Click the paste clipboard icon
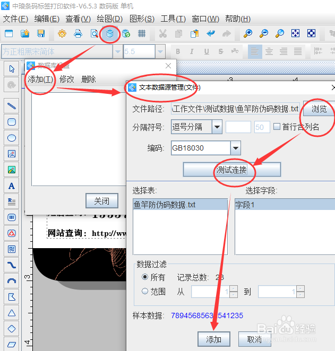Image resolution: width=335 pixels, height=351 pixels. pyautogui.click(x=194, y=33)
